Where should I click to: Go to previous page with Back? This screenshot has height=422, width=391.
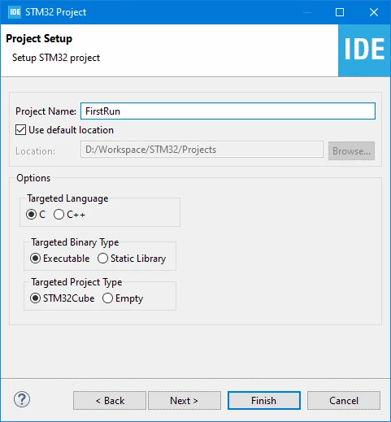[110, 400]
